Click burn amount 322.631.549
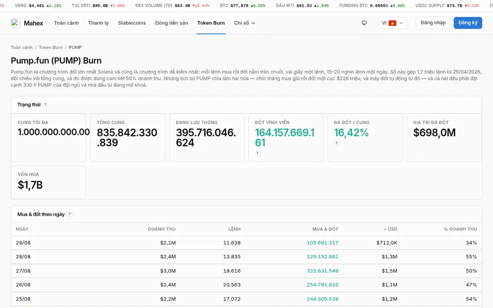 pos(323,271)
